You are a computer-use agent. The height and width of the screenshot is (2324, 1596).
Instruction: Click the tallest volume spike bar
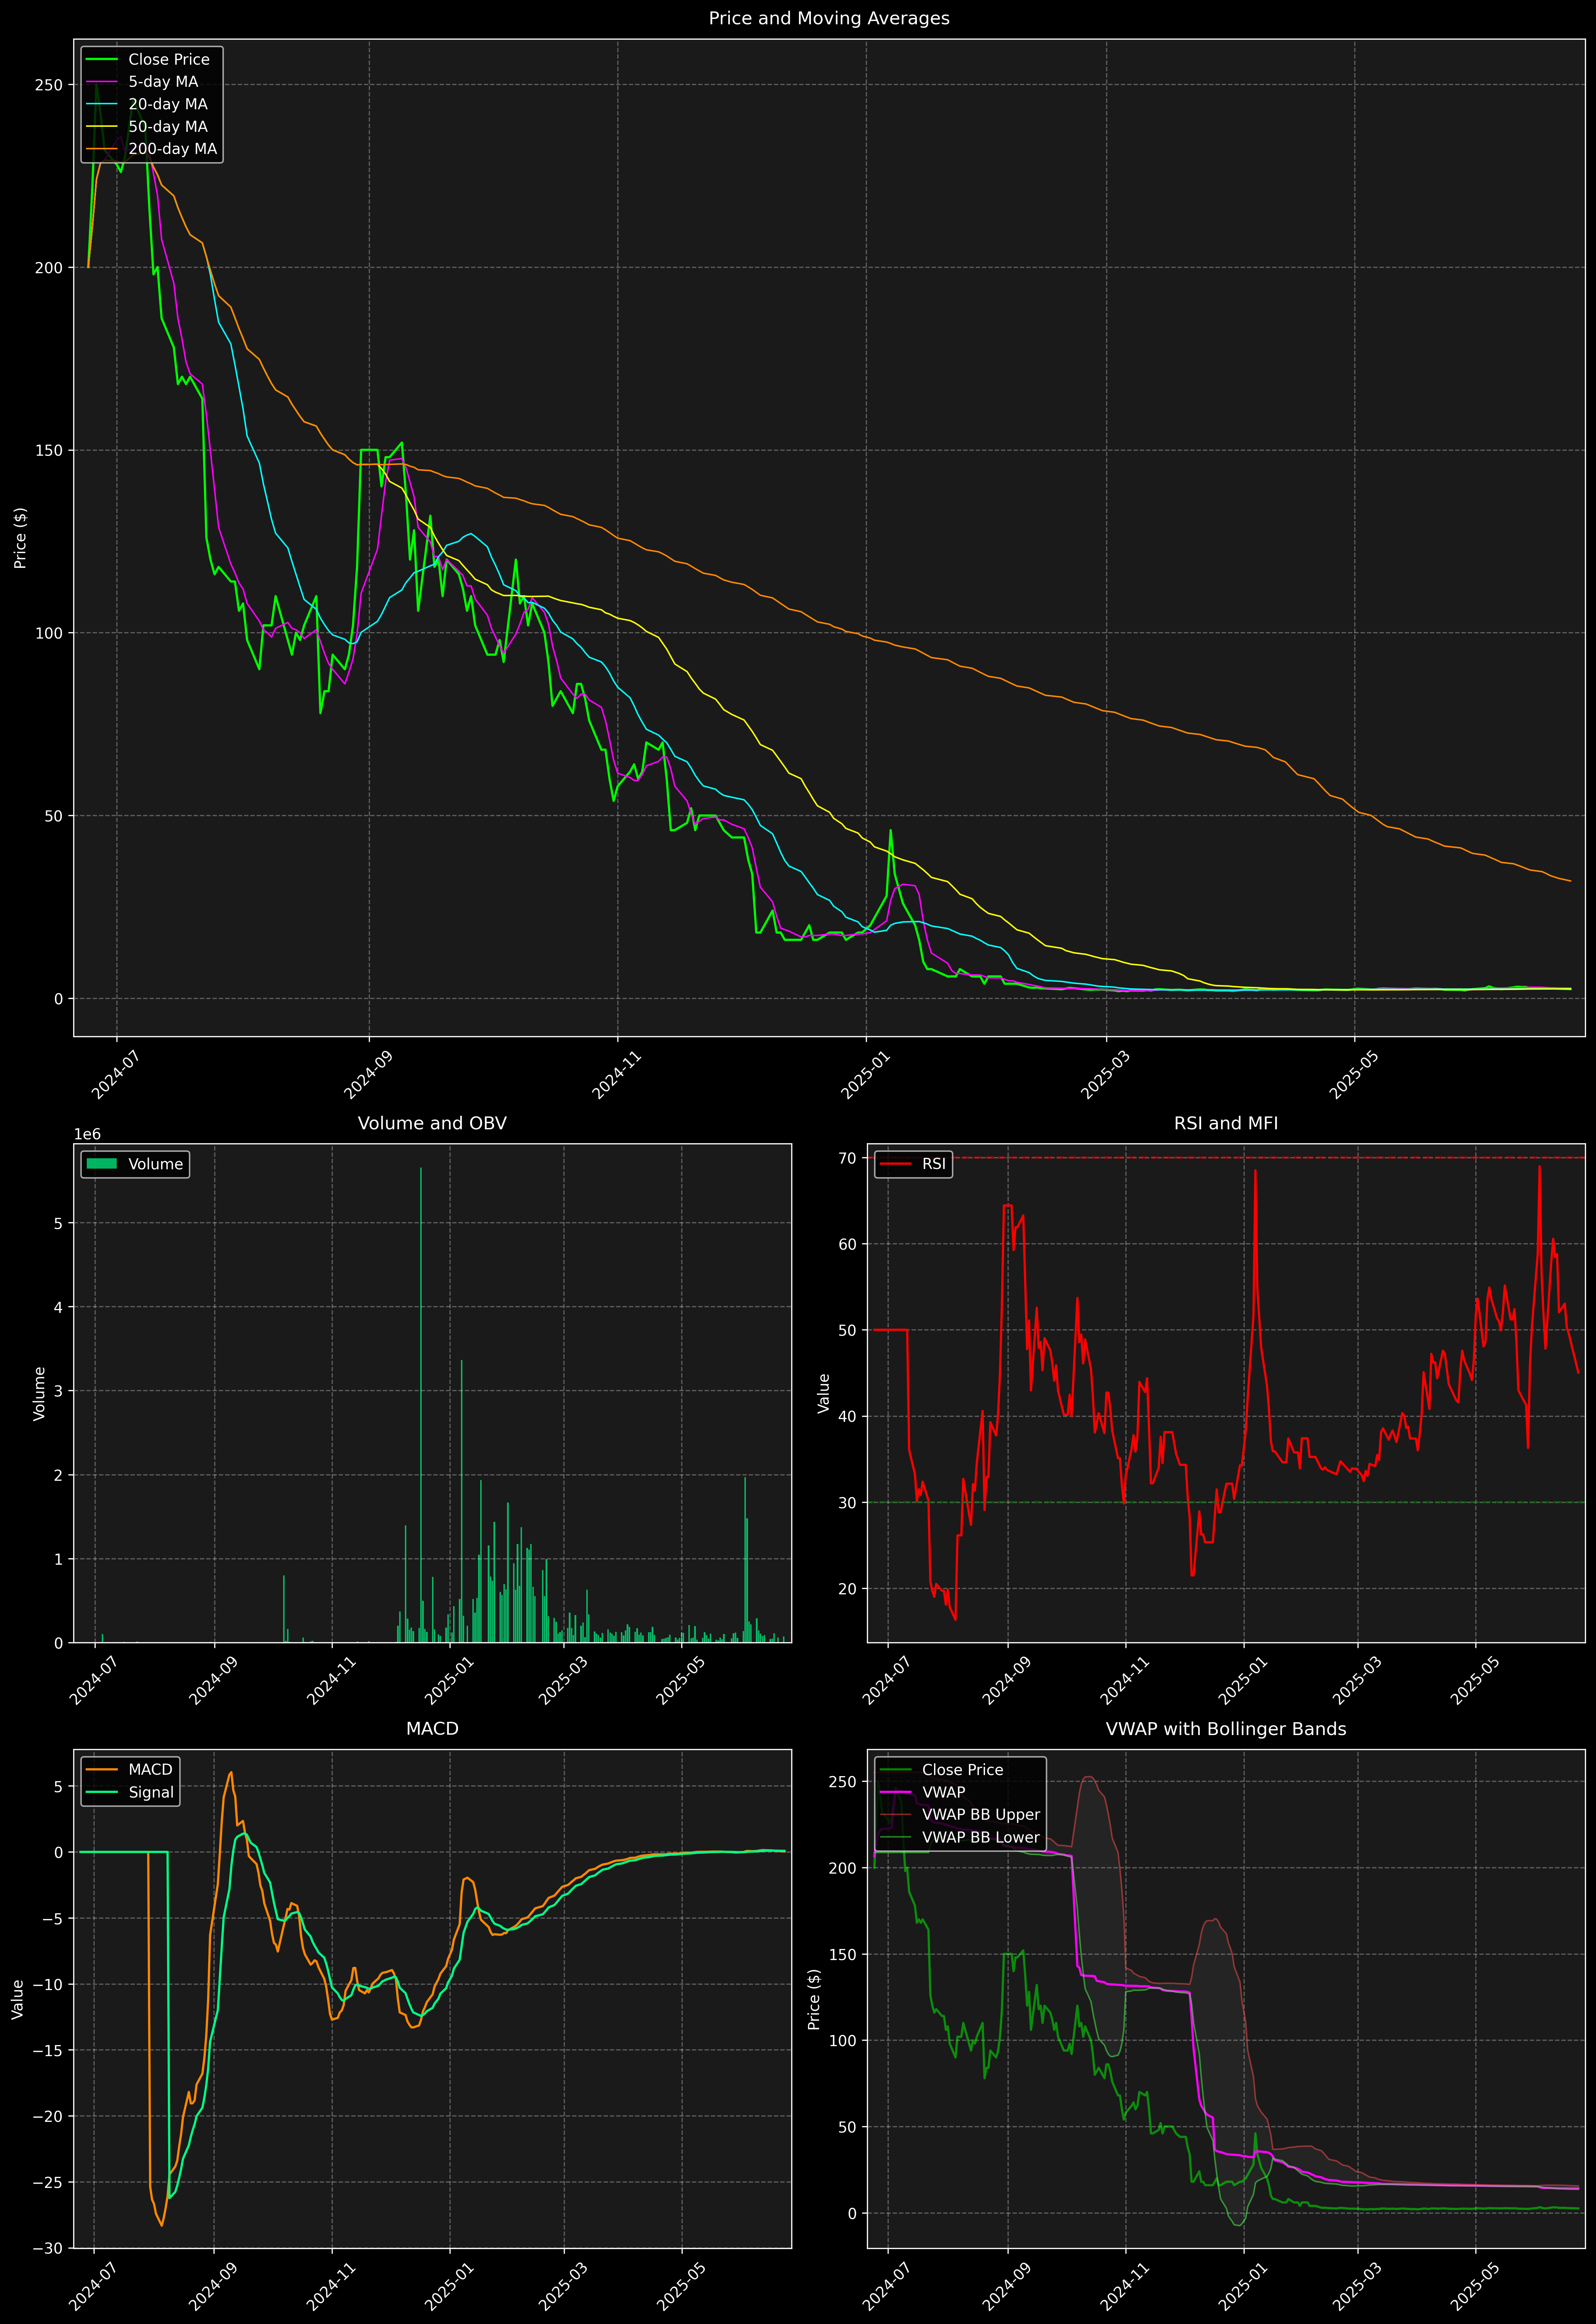(421, 1405)
